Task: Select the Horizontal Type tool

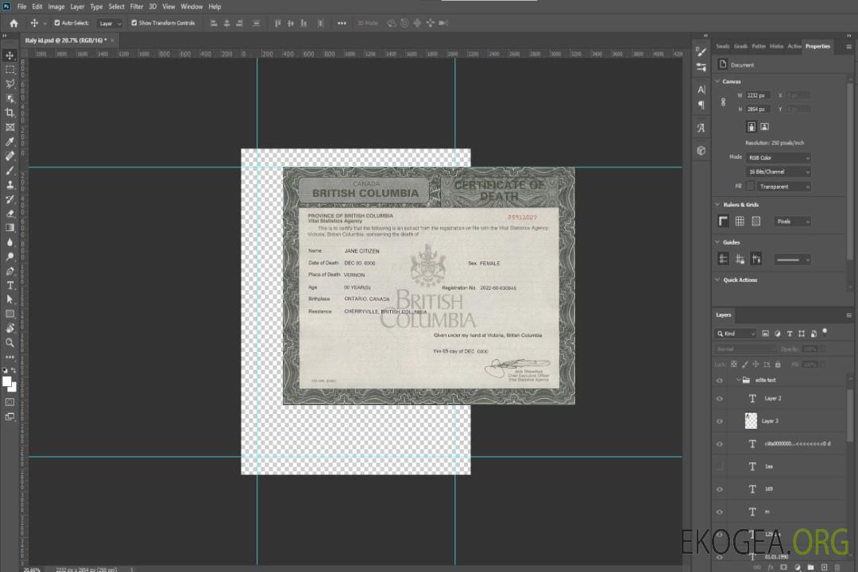Action: pos(10,285)
